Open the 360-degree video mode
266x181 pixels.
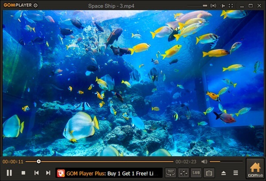coord(171,173)
